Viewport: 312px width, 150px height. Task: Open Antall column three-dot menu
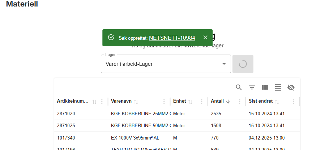click(239, 102)
